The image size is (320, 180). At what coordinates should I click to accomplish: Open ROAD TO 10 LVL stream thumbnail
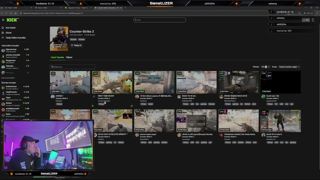196,82
